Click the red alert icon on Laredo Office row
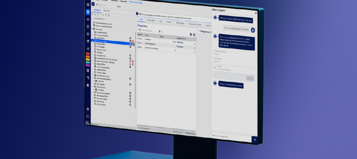357x159 pixels. [x=133, y=64]
